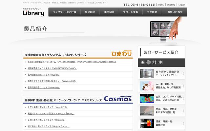Open UV5102M/UV5102C high-speed camera link
Viewport: 210px width, 131px height.
tap(72, 62)
